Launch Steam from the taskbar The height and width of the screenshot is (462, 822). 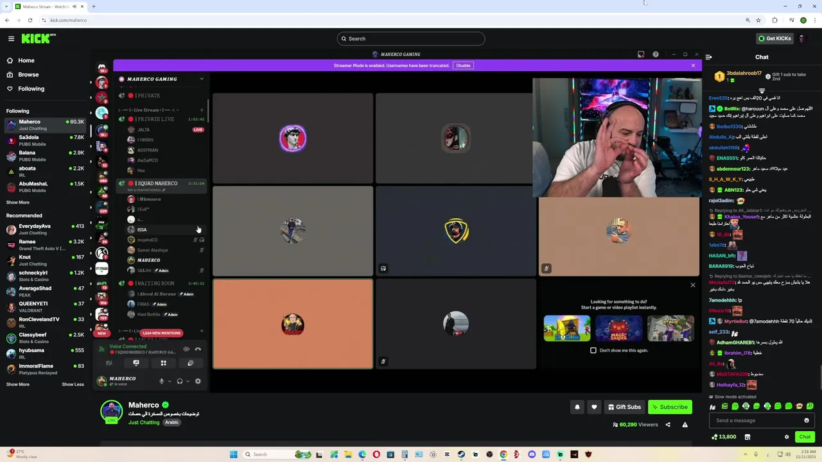461,454
